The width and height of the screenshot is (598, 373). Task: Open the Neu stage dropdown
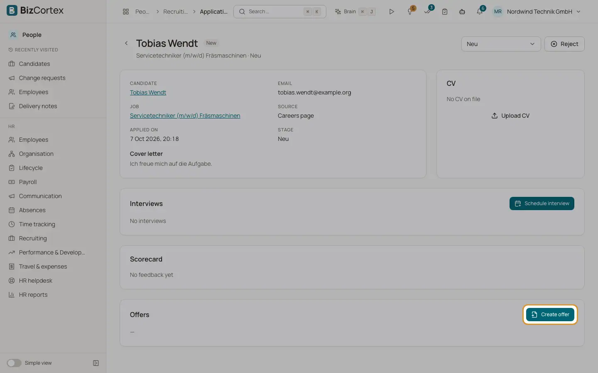(x=501, y=44)
